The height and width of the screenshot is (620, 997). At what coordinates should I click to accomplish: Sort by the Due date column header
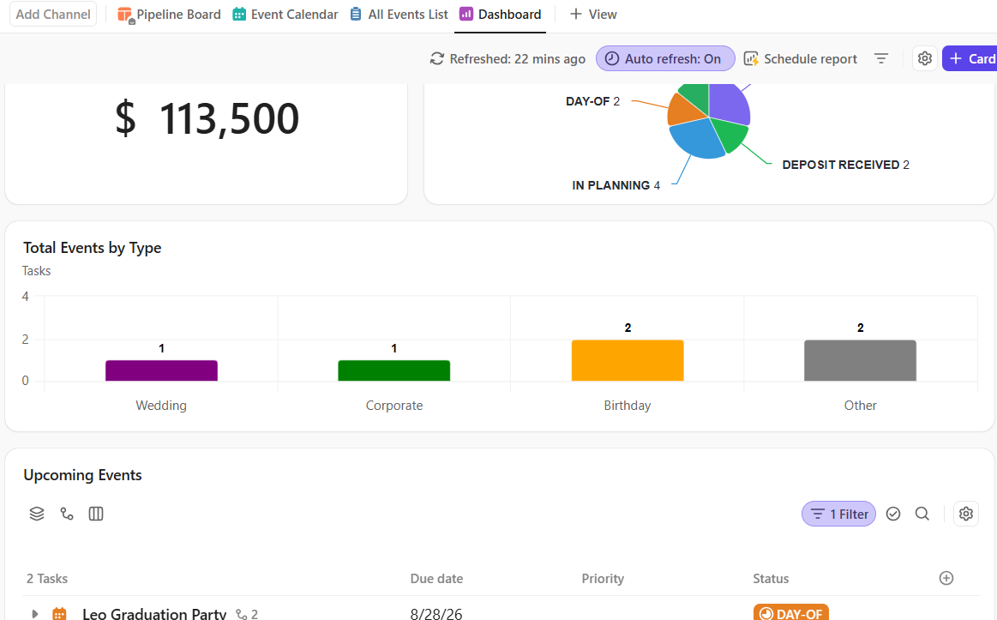[x=437, y=579]
